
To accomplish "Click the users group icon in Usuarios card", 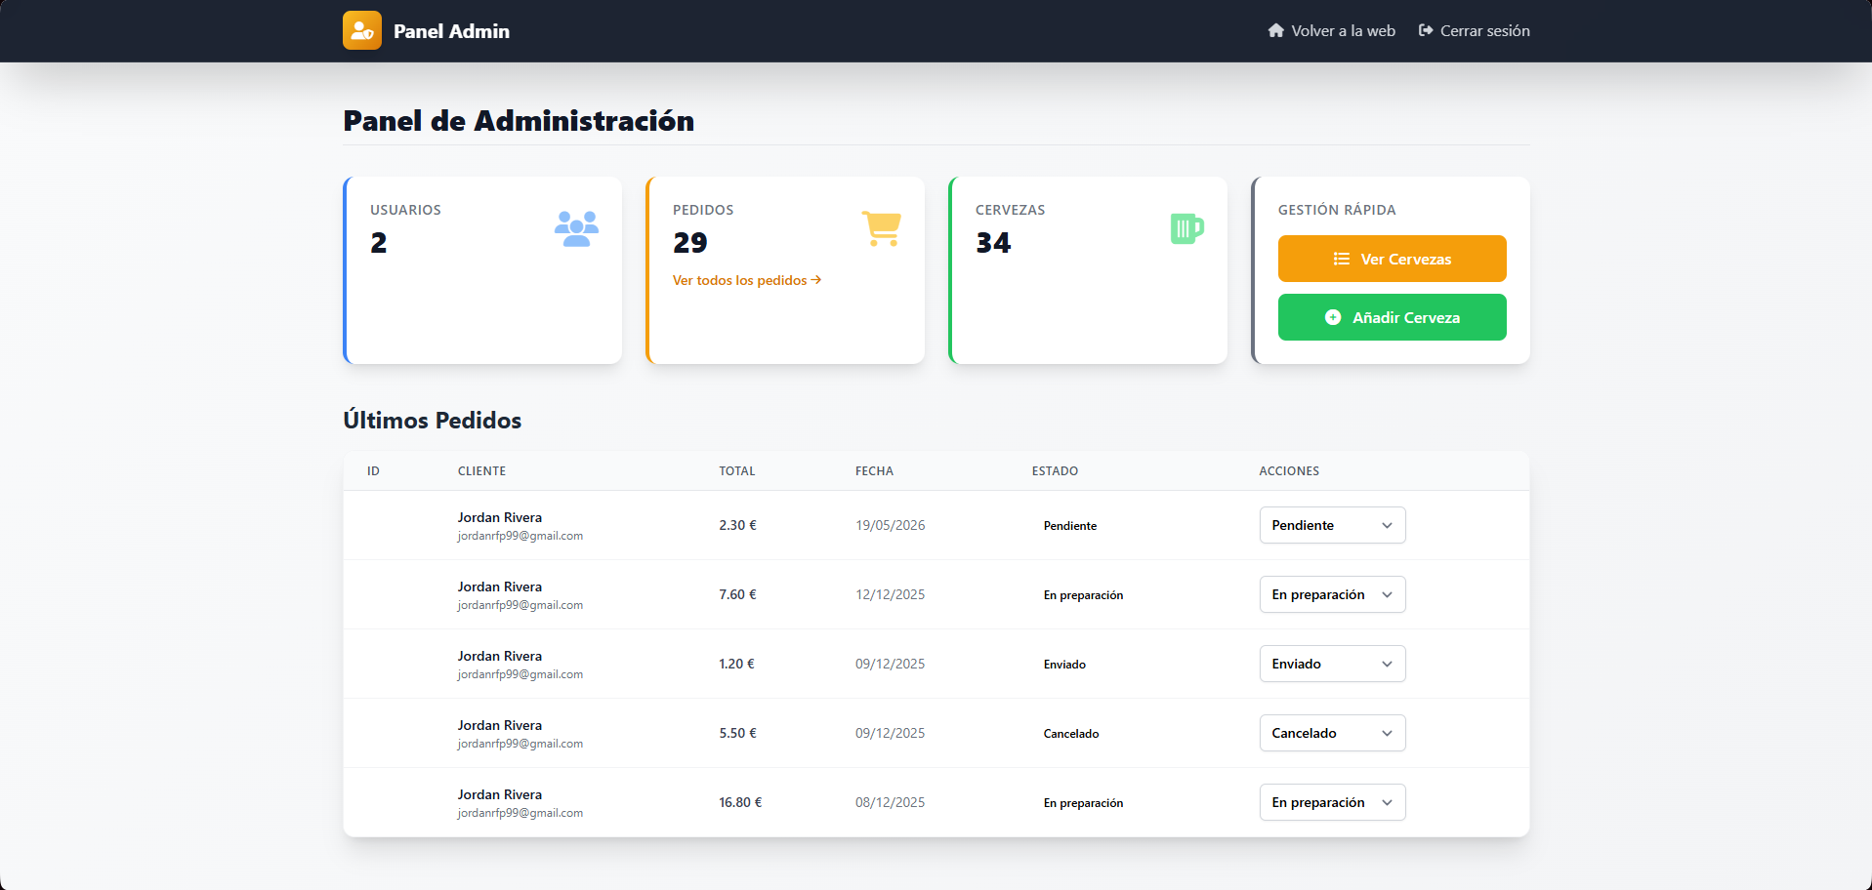I will click(576, 228).
